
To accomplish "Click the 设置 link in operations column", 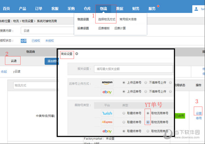I will (x=199, y=113).
